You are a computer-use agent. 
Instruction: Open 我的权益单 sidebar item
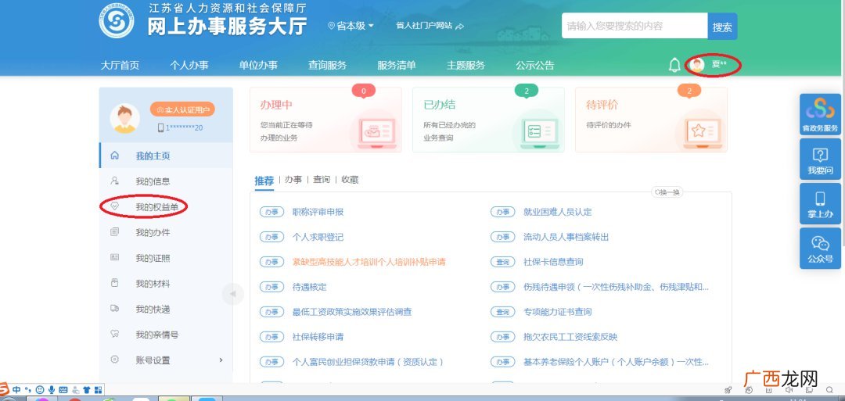[x=166, y=206]
